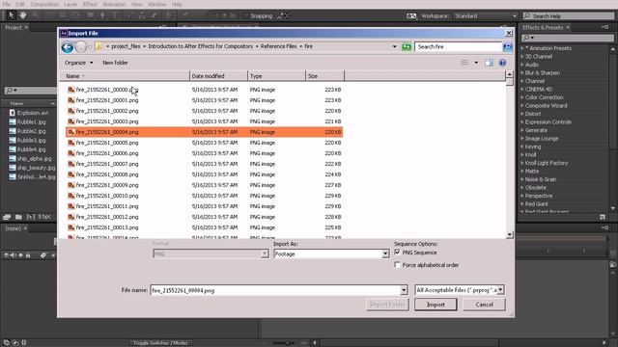Click the ship_alpha.jpg icon in Project panel
618x347 pixels.
13,158
